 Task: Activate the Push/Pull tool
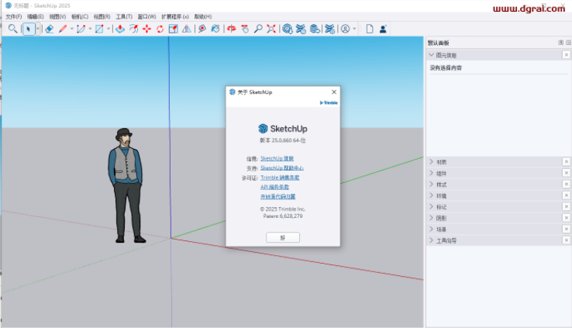point(120,29)
